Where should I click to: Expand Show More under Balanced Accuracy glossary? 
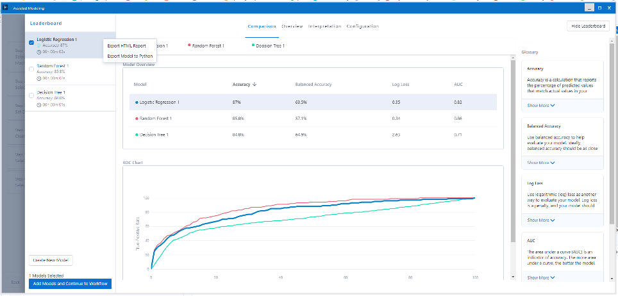540,163
